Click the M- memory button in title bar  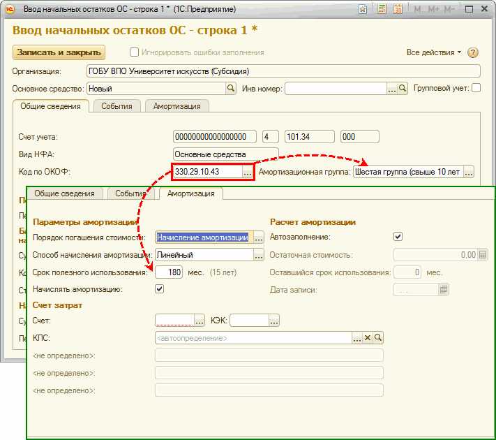449,9
